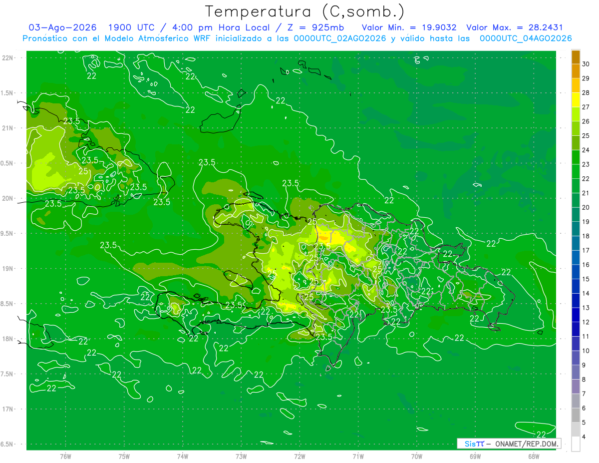Click the blue "Sisπ" logo text
Image resolution: width=599 pixels, height=463 pixels.
474,444
